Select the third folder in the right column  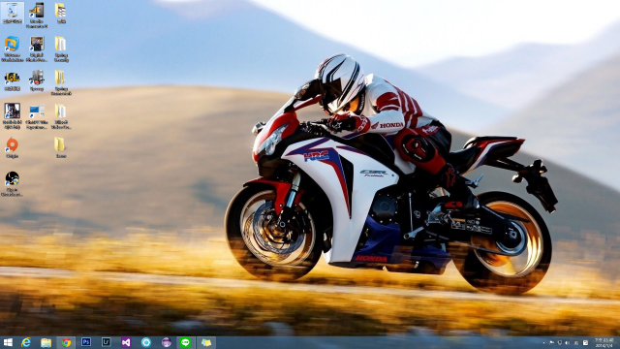pos(60,82)
